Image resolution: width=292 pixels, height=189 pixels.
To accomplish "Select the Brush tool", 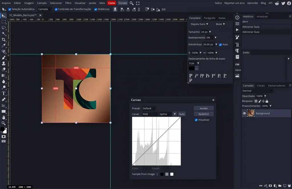I will pyautogui.click(x=3, y=57).
